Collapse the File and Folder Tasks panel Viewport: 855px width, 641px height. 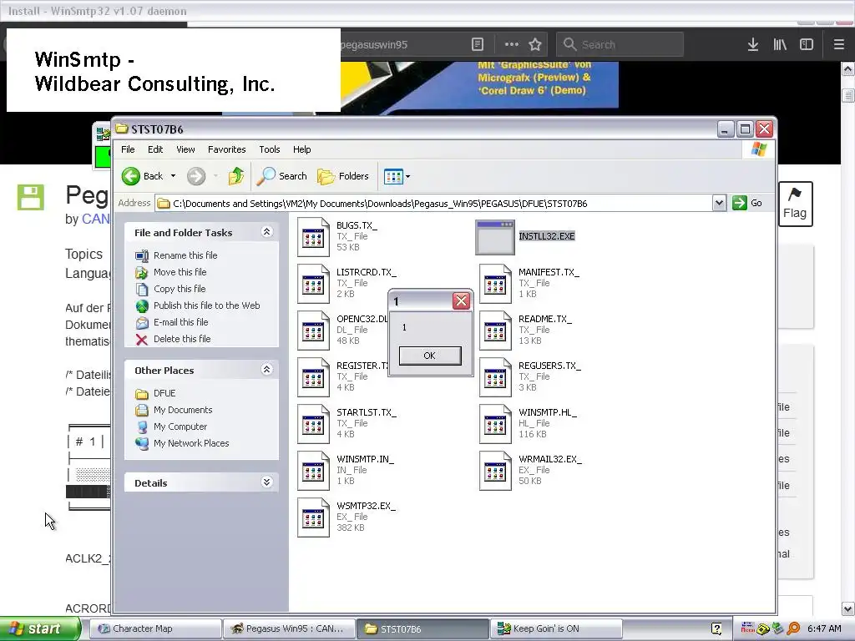pyautogui.click(x=266, y=232)
